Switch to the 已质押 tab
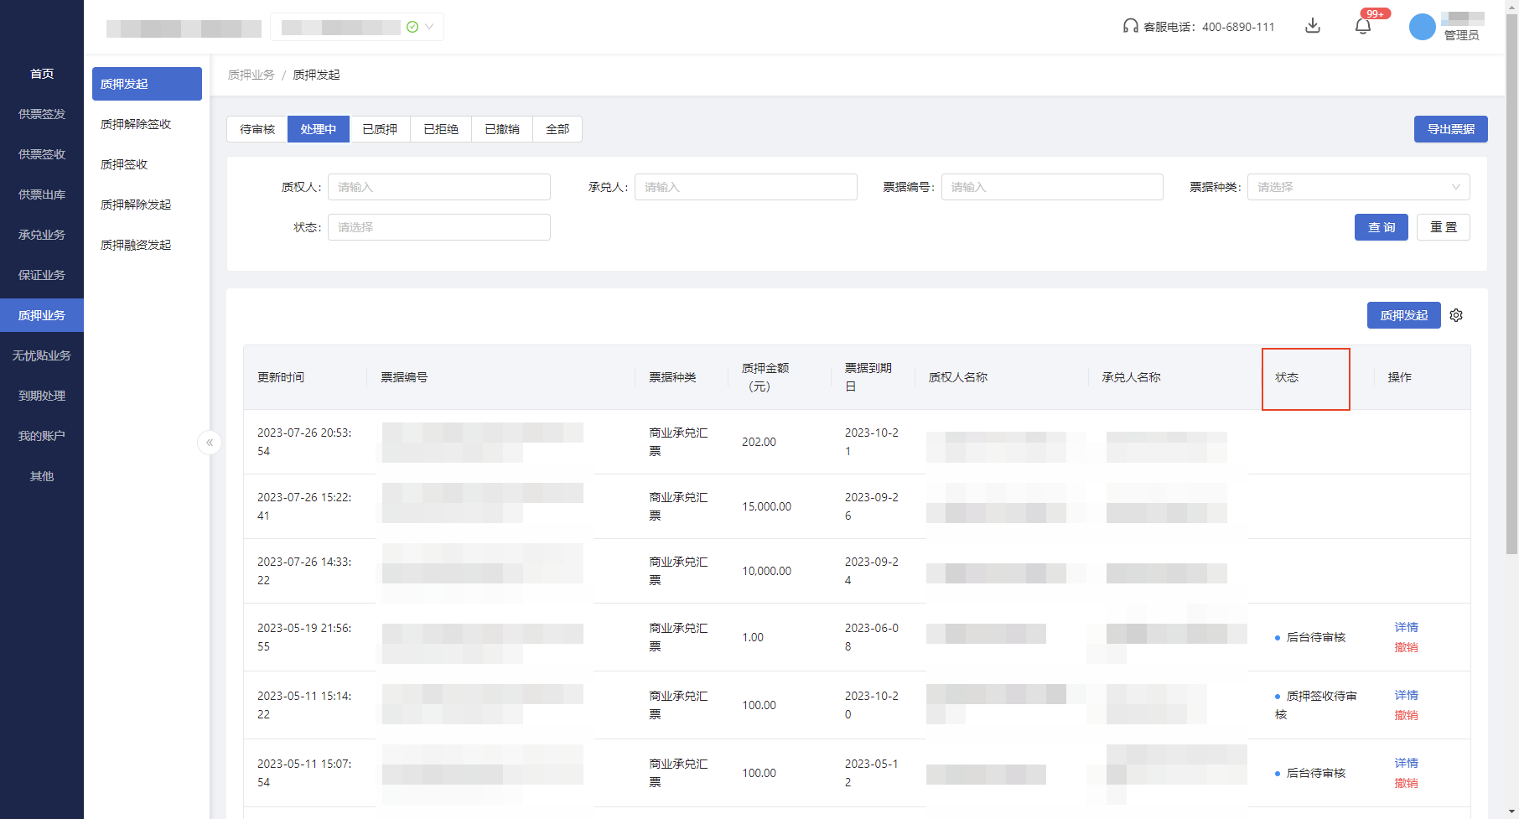The height and width of the screenshot is (819, 1519). [x=380, y=129]
